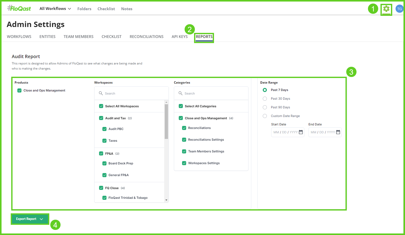Uncheck Board Deck Prep workspace

coord(104,163)
